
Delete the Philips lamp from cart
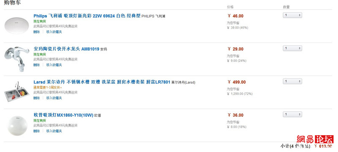[37, 32]
